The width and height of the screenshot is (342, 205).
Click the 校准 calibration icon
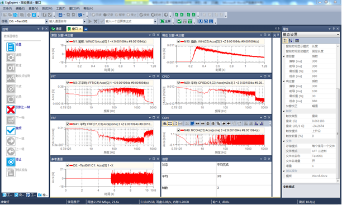[11, 68]
